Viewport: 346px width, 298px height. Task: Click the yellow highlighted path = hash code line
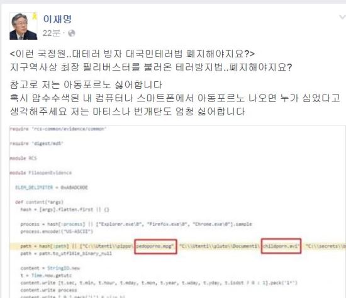coord(177,246)
